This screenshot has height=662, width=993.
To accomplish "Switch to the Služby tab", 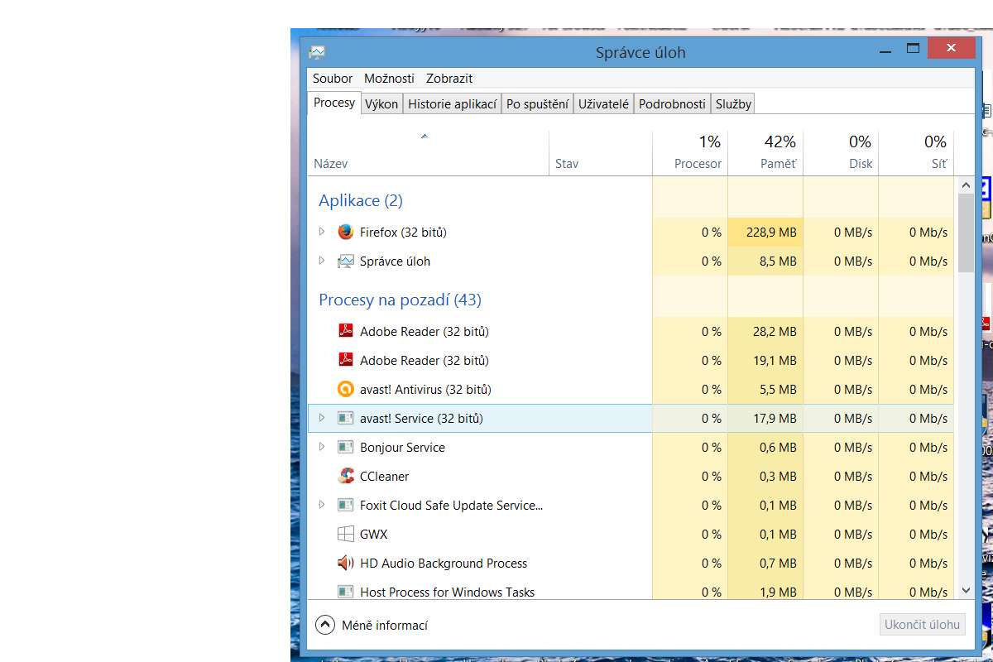I will [x=733, y=103].
